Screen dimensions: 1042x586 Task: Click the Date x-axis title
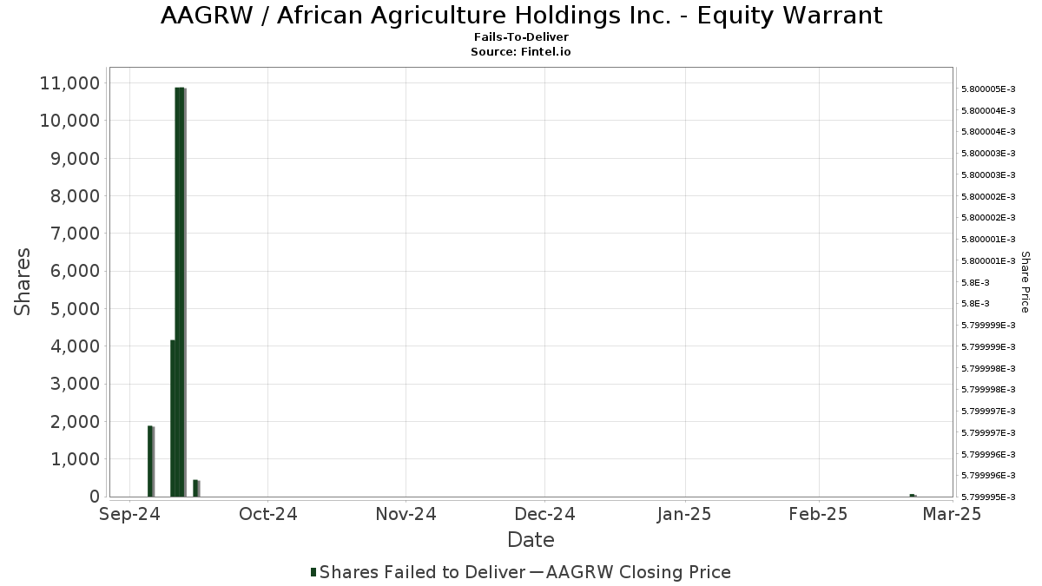pyautogui.click(x=531, y=540)
